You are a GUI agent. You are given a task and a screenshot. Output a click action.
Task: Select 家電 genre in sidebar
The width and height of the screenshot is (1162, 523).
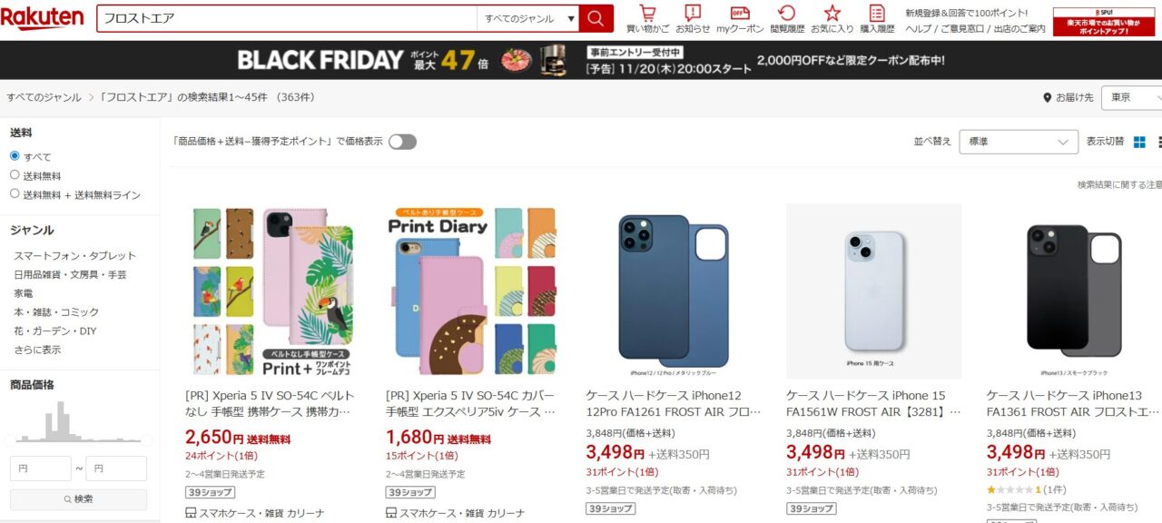24,293
